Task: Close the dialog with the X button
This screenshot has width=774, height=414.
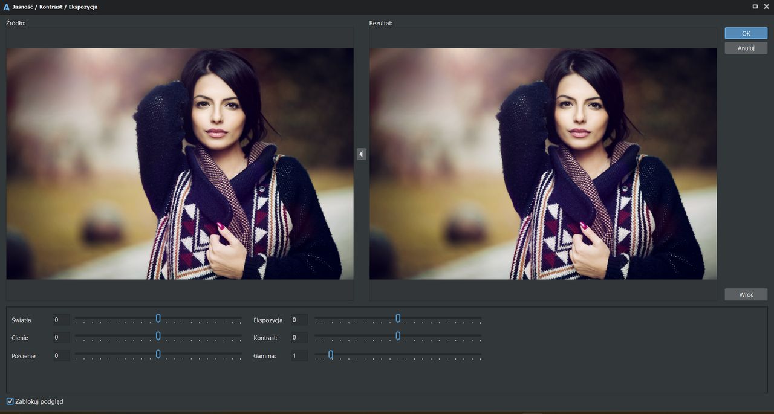Action: (767, 7)
